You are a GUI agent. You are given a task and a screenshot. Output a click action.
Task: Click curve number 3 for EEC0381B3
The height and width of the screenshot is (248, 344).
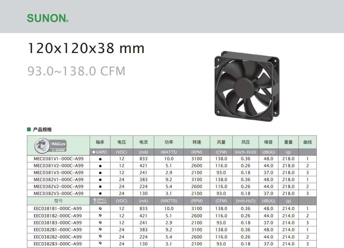coord(307,223)
